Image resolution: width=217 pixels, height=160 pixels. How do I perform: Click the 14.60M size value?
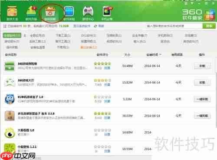click(x=127, y=132)
